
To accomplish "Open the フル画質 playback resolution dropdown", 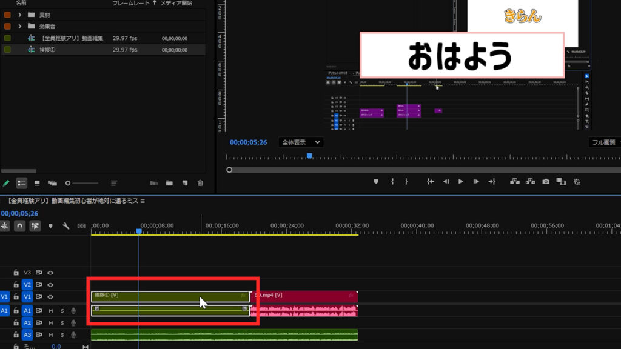I will [605, 142].
